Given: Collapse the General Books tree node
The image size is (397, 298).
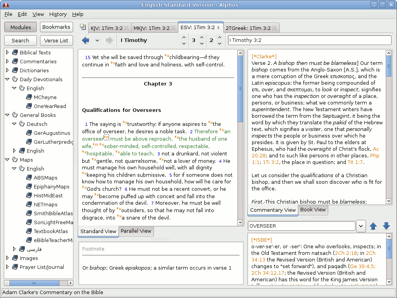Looking at the screenshot, I should pos(7,115).
